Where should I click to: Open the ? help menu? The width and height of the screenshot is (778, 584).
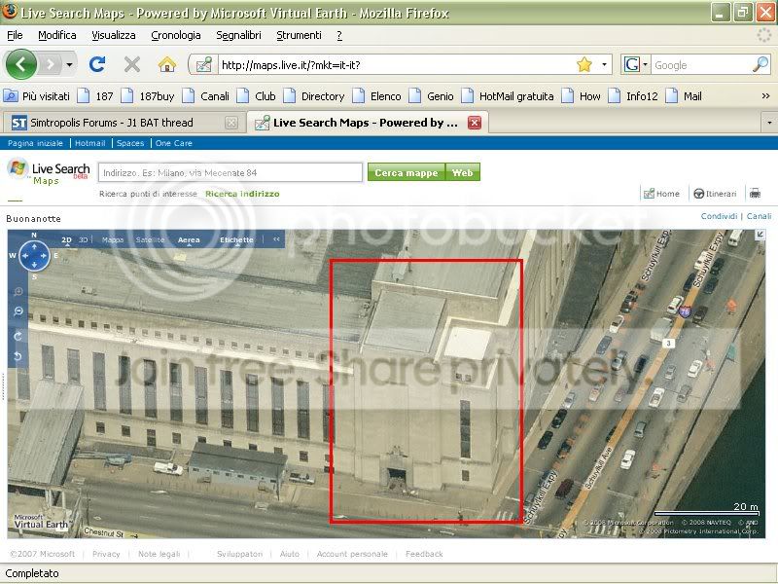[x=339, y=35]
